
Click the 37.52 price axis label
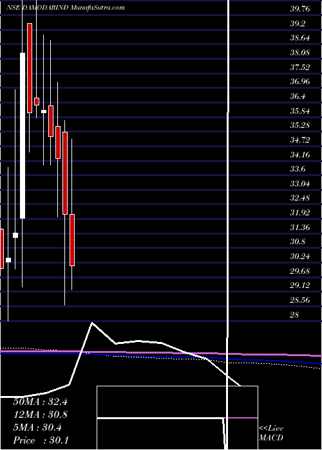[x=300, y=67]
